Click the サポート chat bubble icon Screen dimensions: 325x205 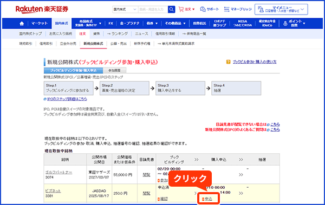(203, 9)
